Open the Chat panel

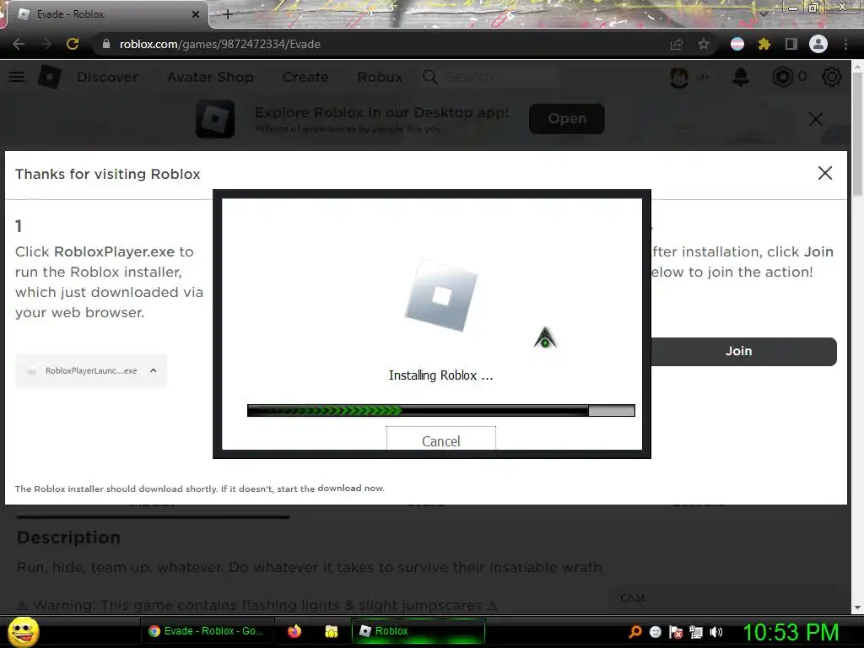(722, 598)
